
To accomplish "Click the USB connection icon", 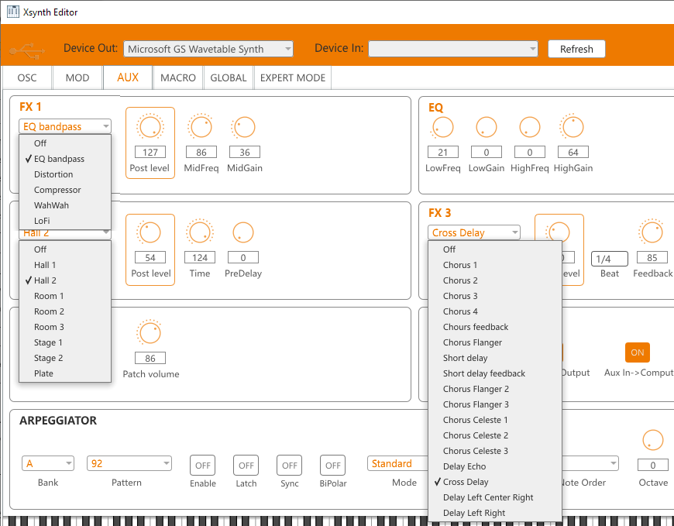I will tap(27, 50).
